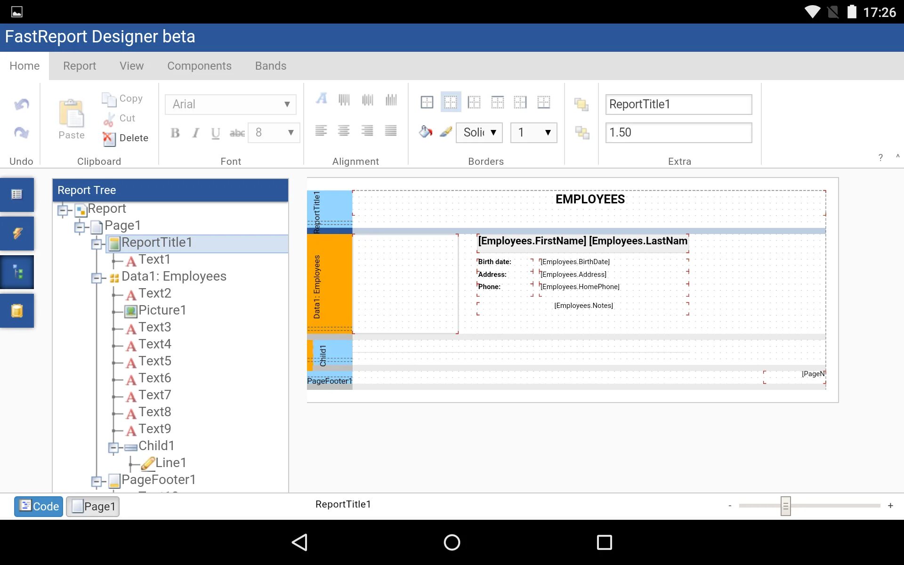Open the Report Tree sidebar panel icon
Image resolution: width=904 pixels, height=565 pixels.
click(x=17, y=272)
